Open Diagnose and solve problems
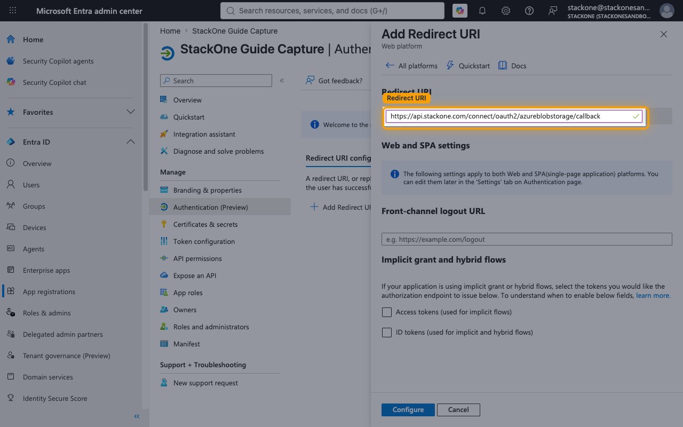683x427 pixels. 220,151
